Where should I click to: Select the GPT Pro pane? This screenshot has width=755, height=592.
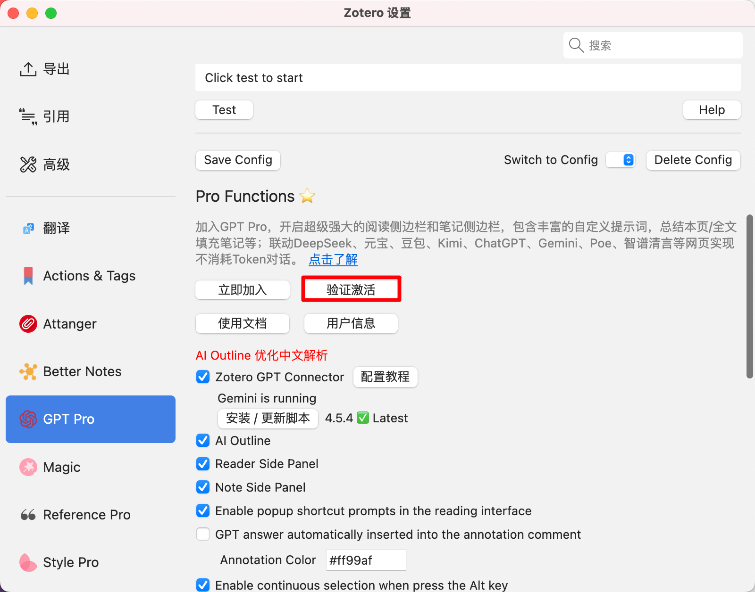(91, 419)
